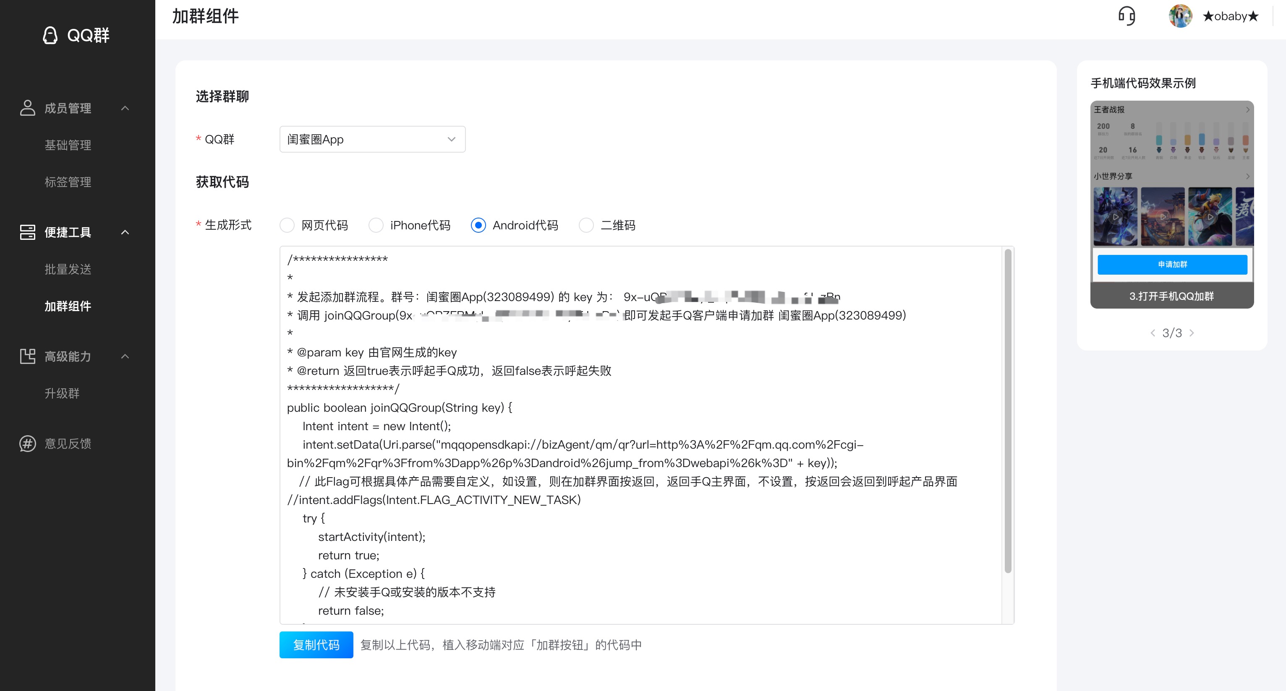Viewport: 1286px width, 691px height.
Task: Collapse the 成员管理 menu chevron
Action: coord(125,108)
